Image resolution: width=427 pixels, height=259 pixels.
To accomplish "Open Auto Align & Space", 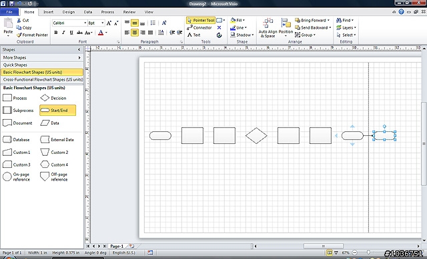I will [x=268, y=28].
